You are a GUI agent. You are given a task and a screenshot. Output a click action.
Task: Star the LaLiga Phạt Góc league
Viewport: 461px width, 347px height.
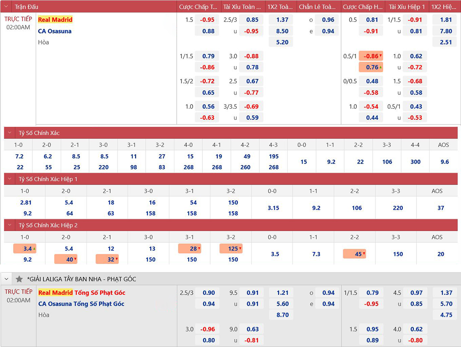coord(19,279)
